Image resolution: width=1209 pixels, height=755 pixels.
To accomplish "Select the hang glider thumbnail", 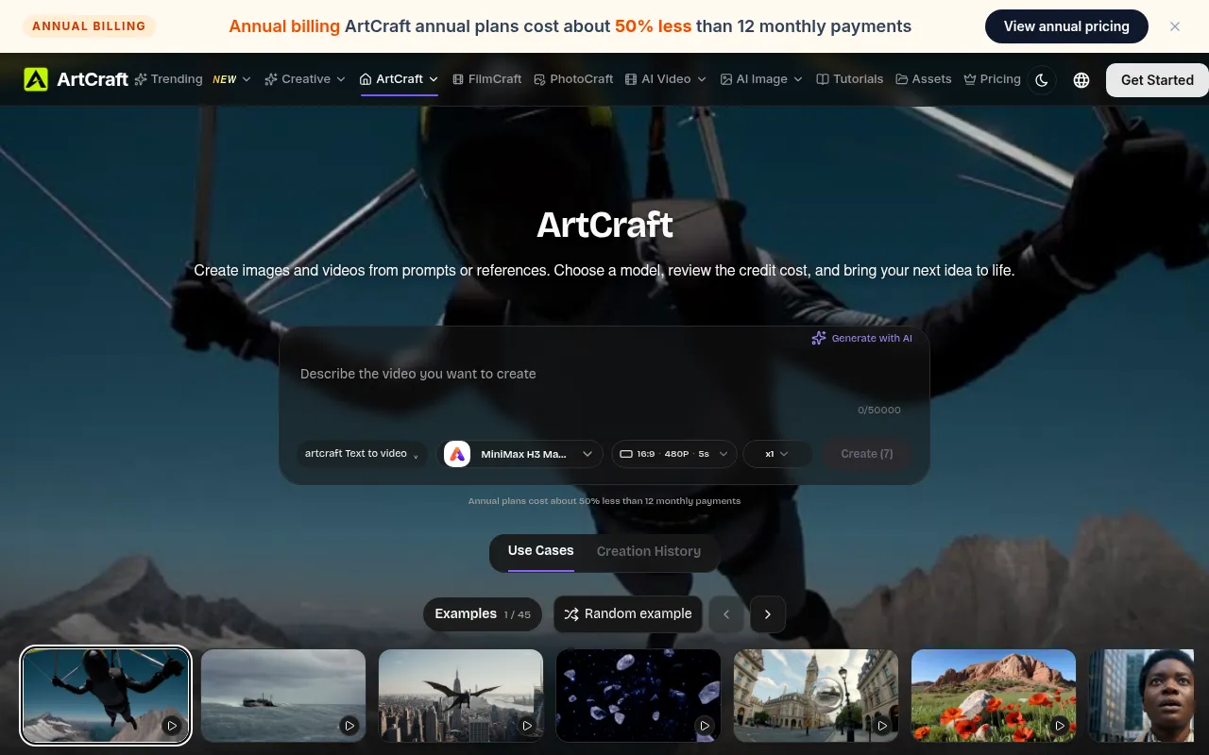I will click(106, 696).
